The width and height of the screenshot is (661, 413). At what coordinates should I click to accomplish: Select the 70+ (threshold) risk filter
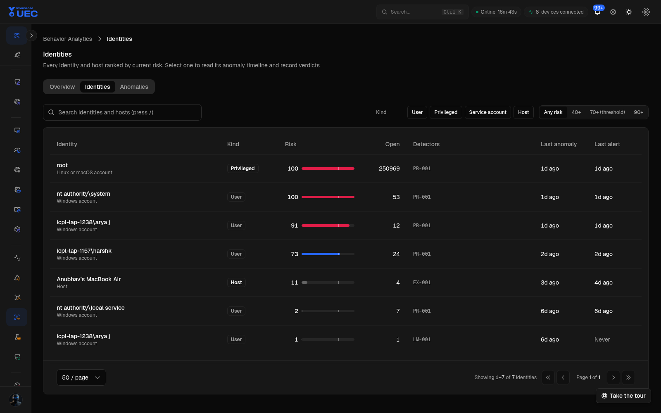[x=607, y=112]
